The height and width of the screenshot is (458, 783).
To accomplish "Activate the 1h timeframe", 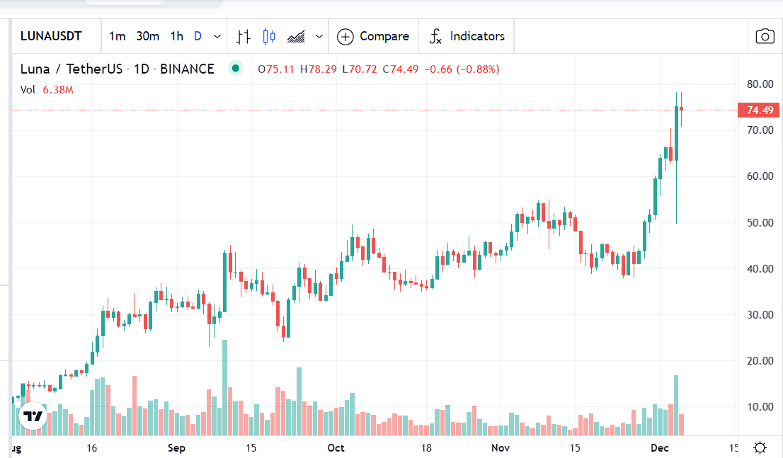I will (x=176, y=35).
